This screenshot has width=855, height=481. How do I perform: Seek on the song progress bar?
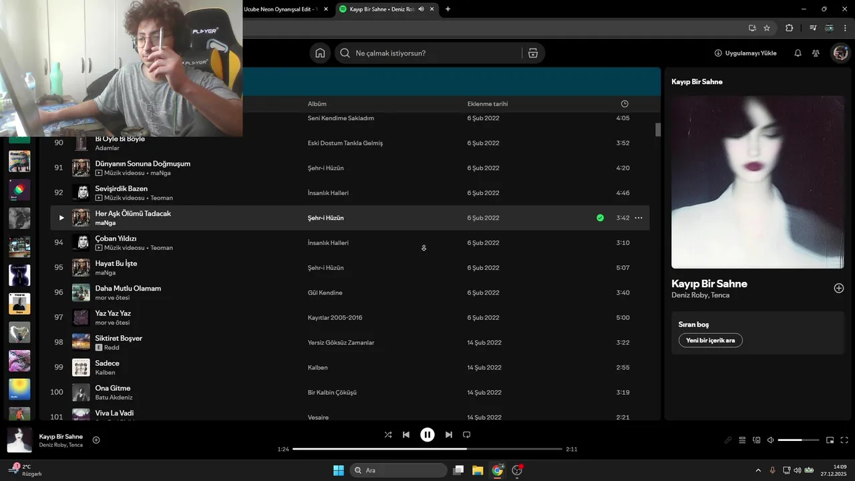tap(427, 449)
